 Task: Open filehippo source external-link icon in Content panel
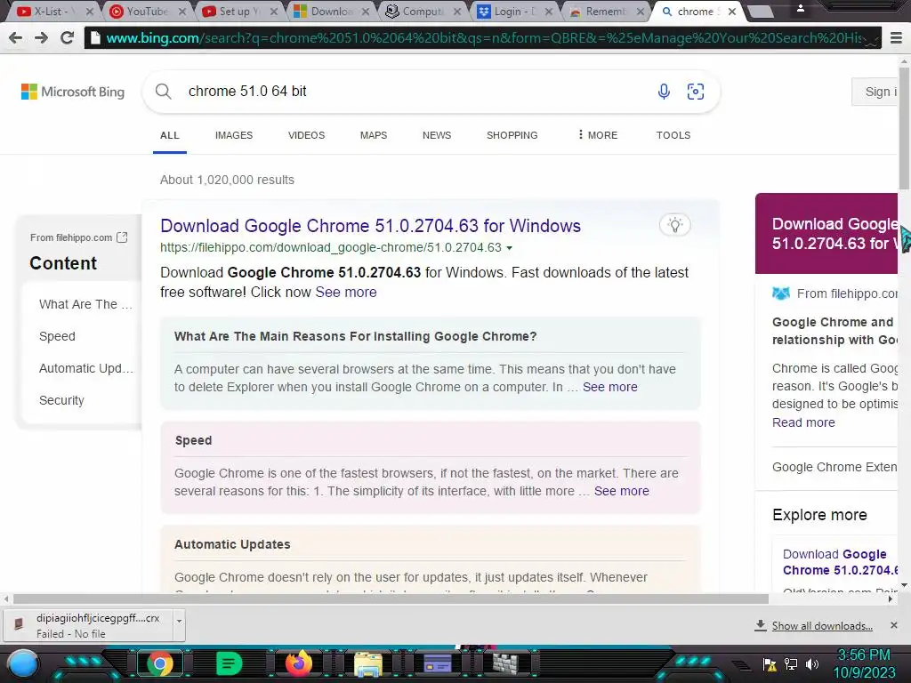[122, 237]
